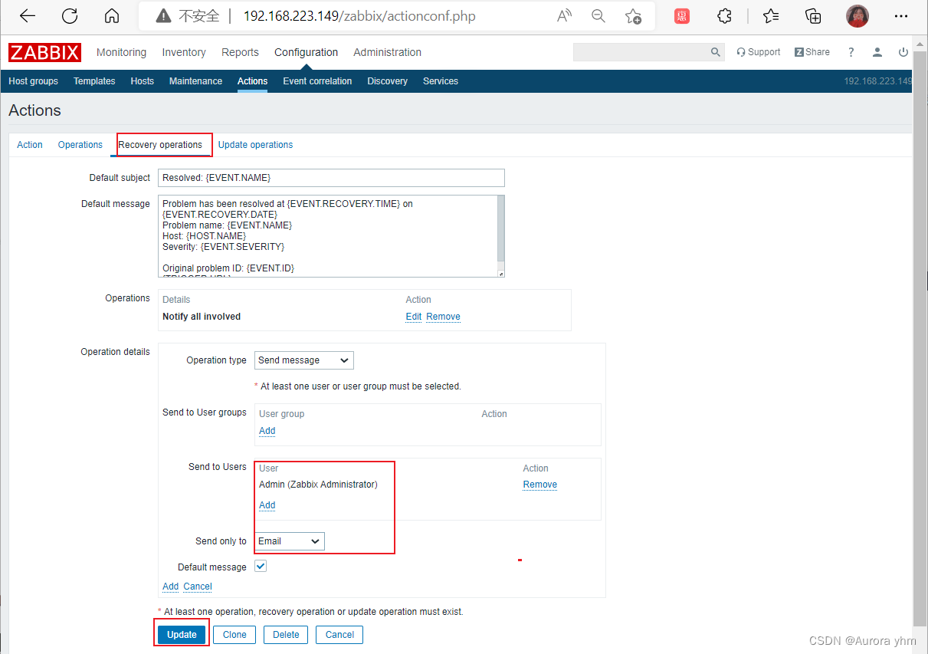928x654 pixels.
Task: Open the user profile icon in Zabbix
Action: [878, 52]
